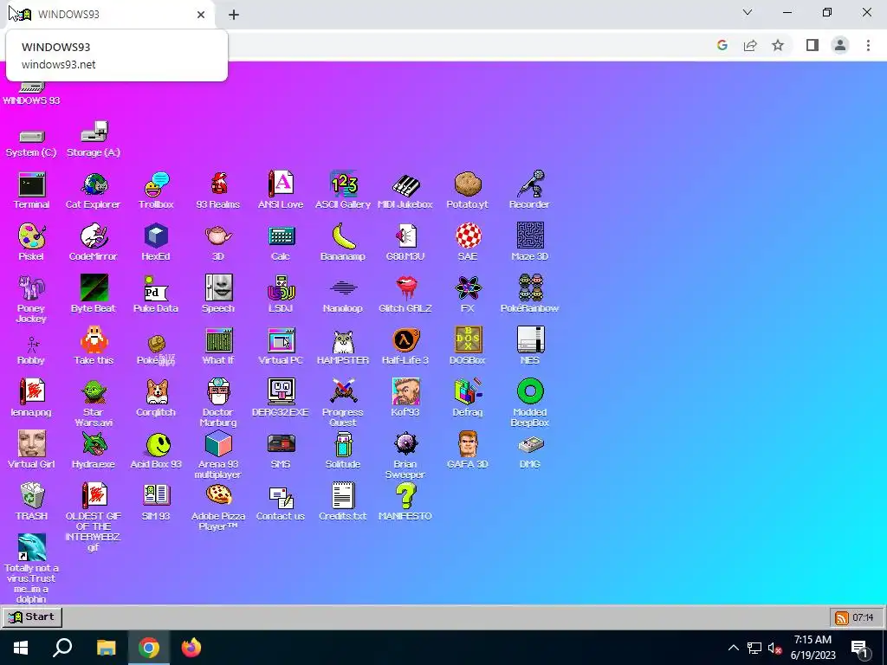
Task: Launch the NES emulator icon
Action: tap(530, 340)
